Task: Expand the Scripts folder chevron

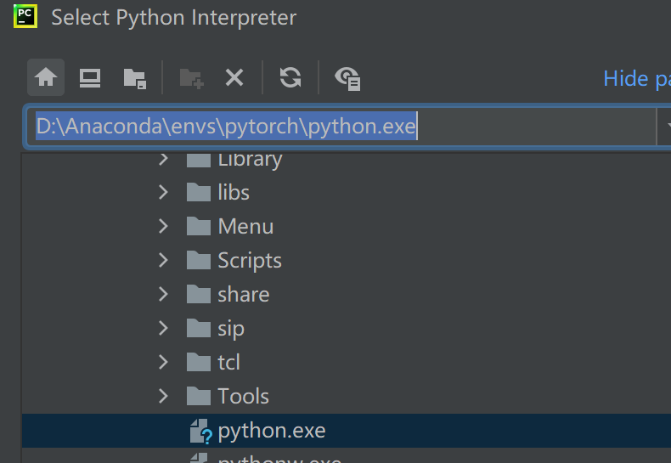Action: 163,260
